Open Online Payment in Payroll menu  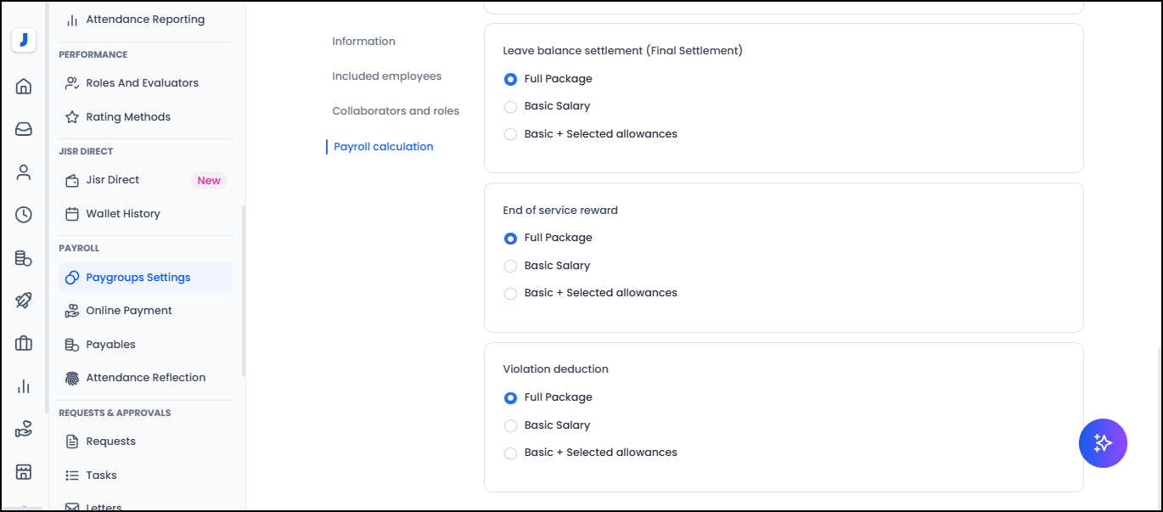coord(129,311)
